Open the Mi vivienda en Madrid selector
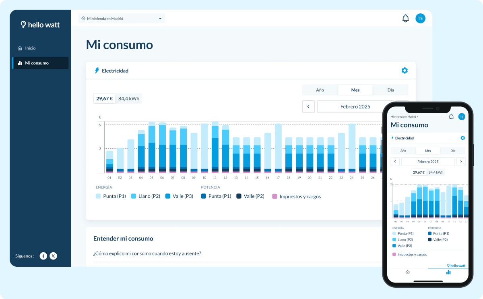The height and width of the screenshot is (299, 483). coord(122,18)
